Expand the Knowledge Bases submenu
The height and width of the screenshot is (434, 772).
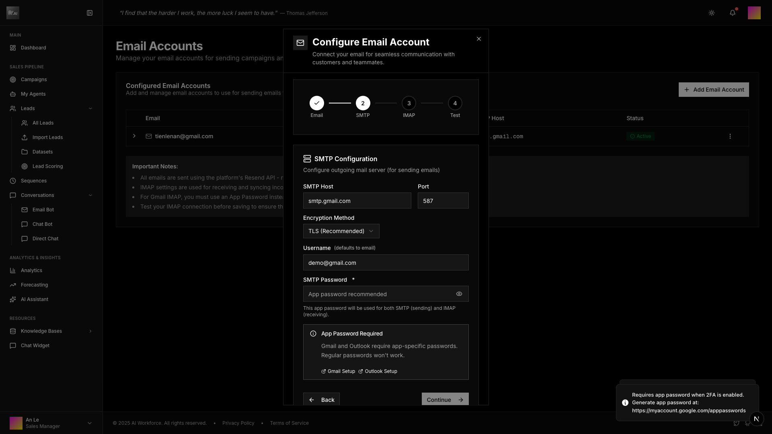click(x=90, y=331)
